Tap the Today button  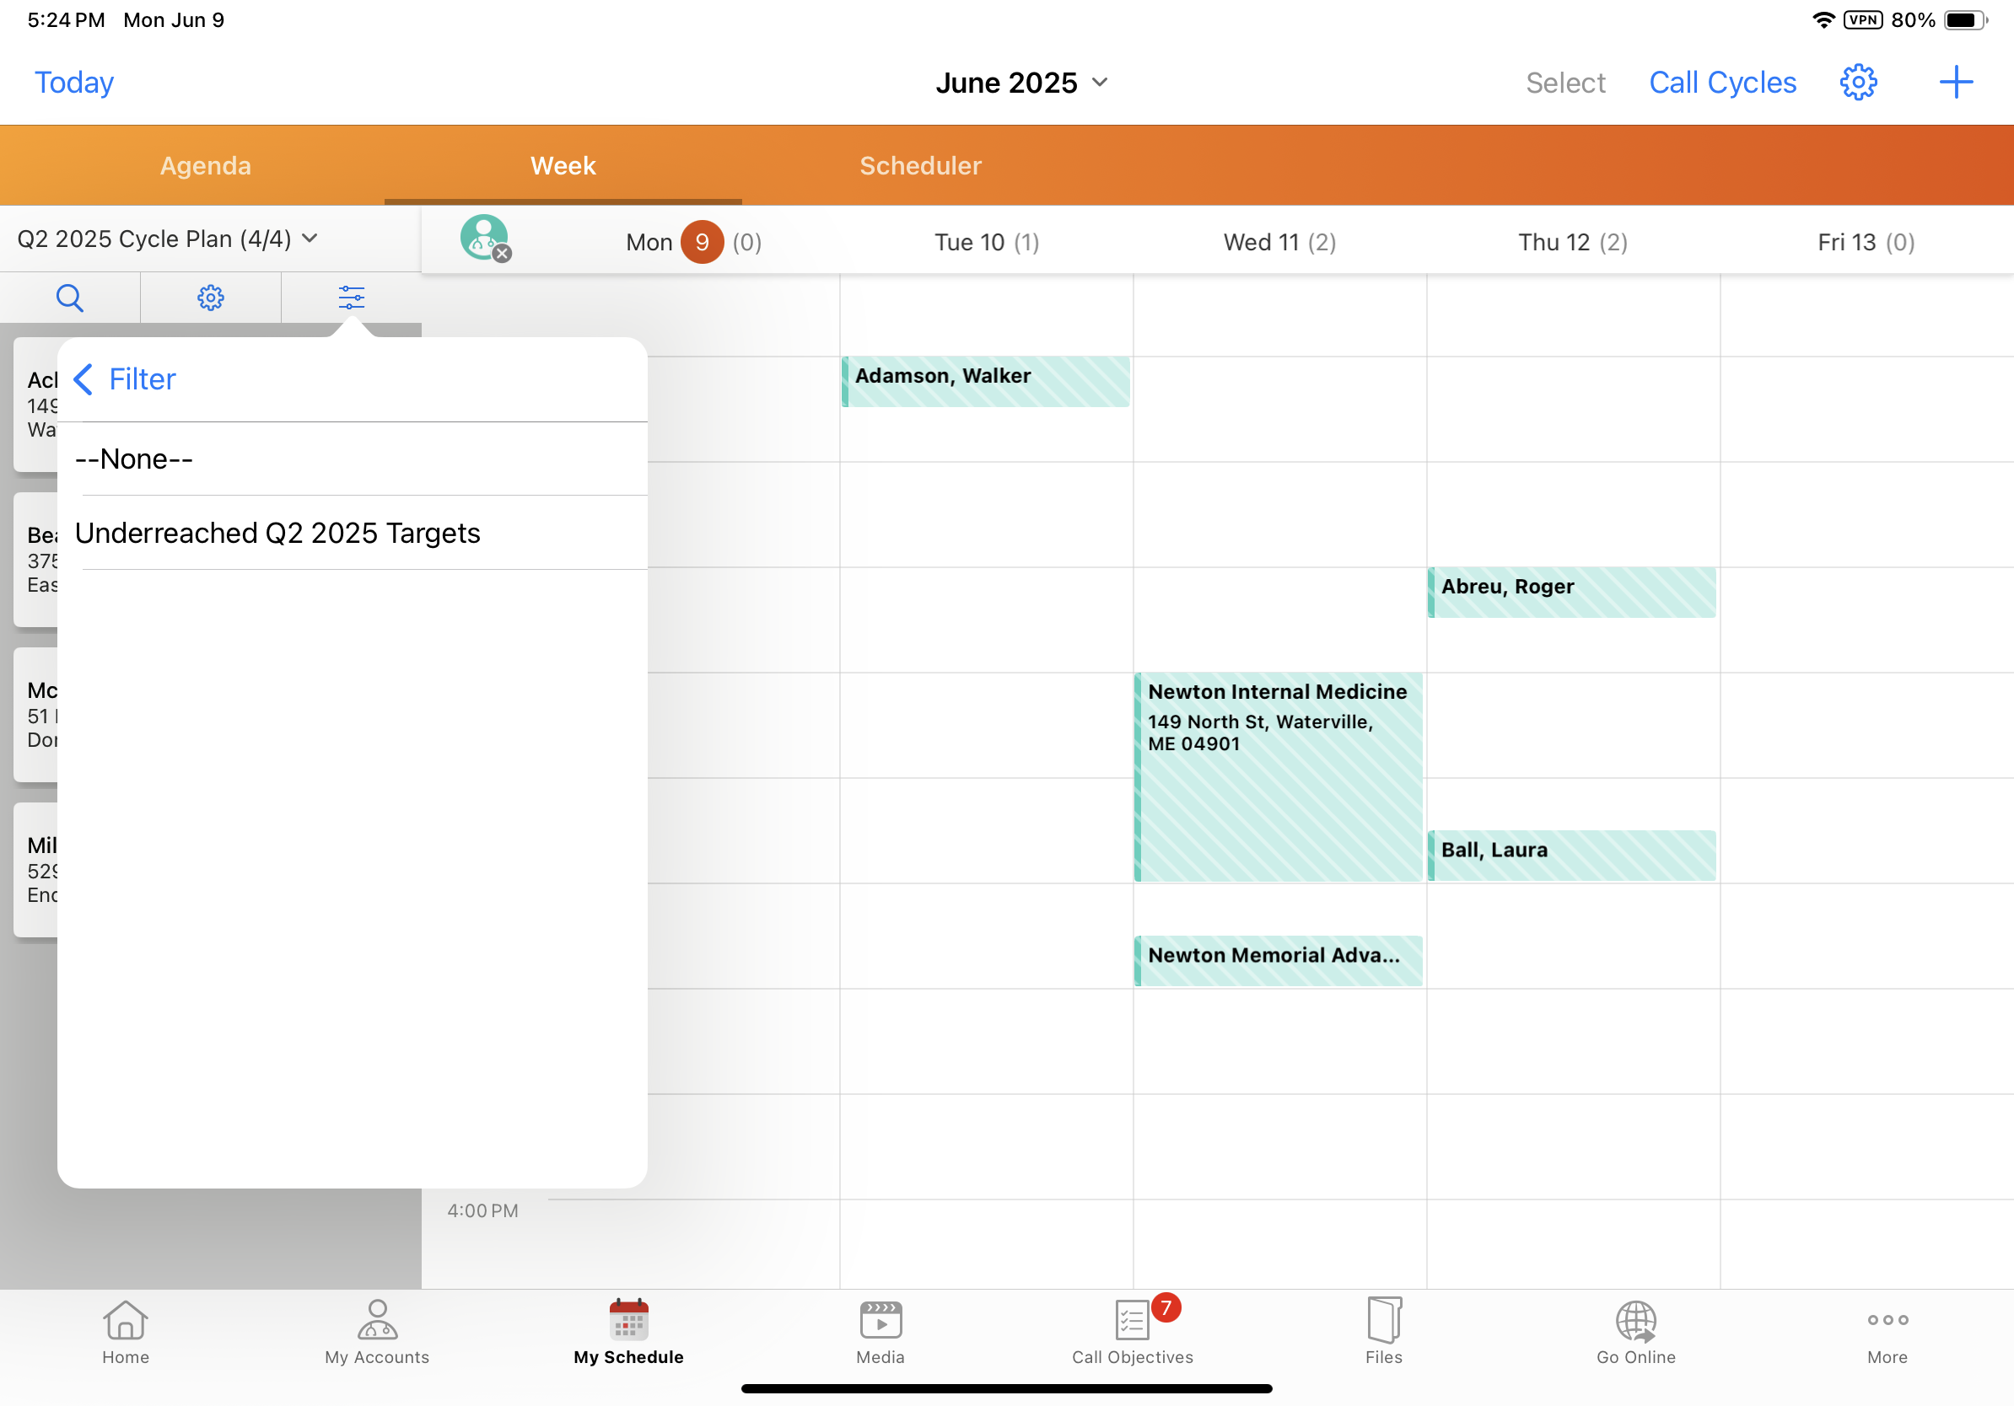point(73,83)
